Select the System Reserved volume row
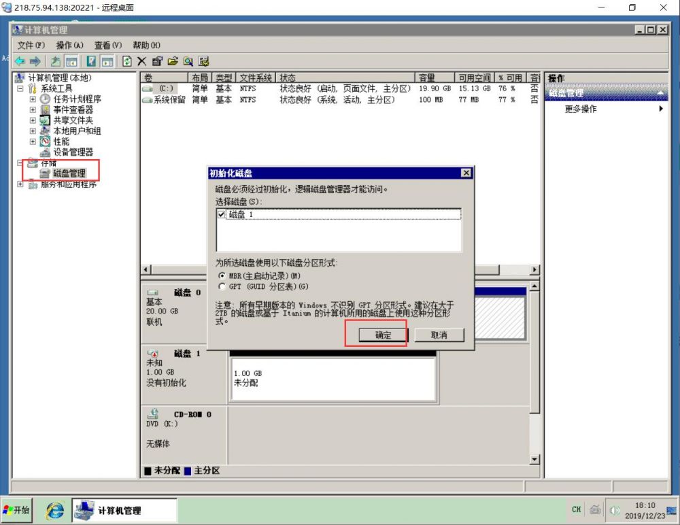The image size is (680, 525). coord(341,100)
